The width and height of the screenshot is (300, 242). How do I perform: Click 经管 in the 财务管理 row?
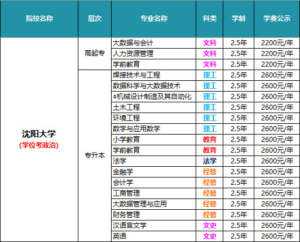tap(210, 215)
